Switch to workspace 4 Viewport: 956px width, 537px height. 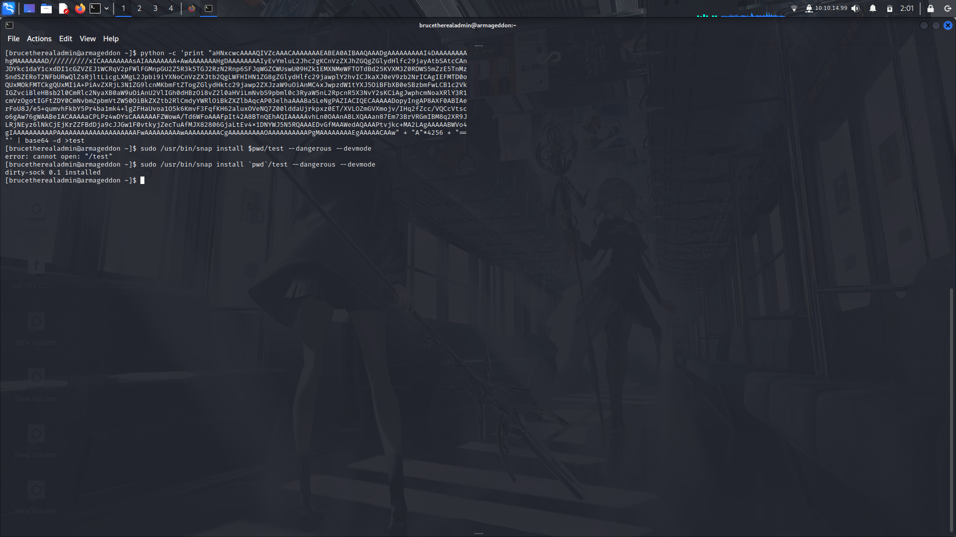171,8
